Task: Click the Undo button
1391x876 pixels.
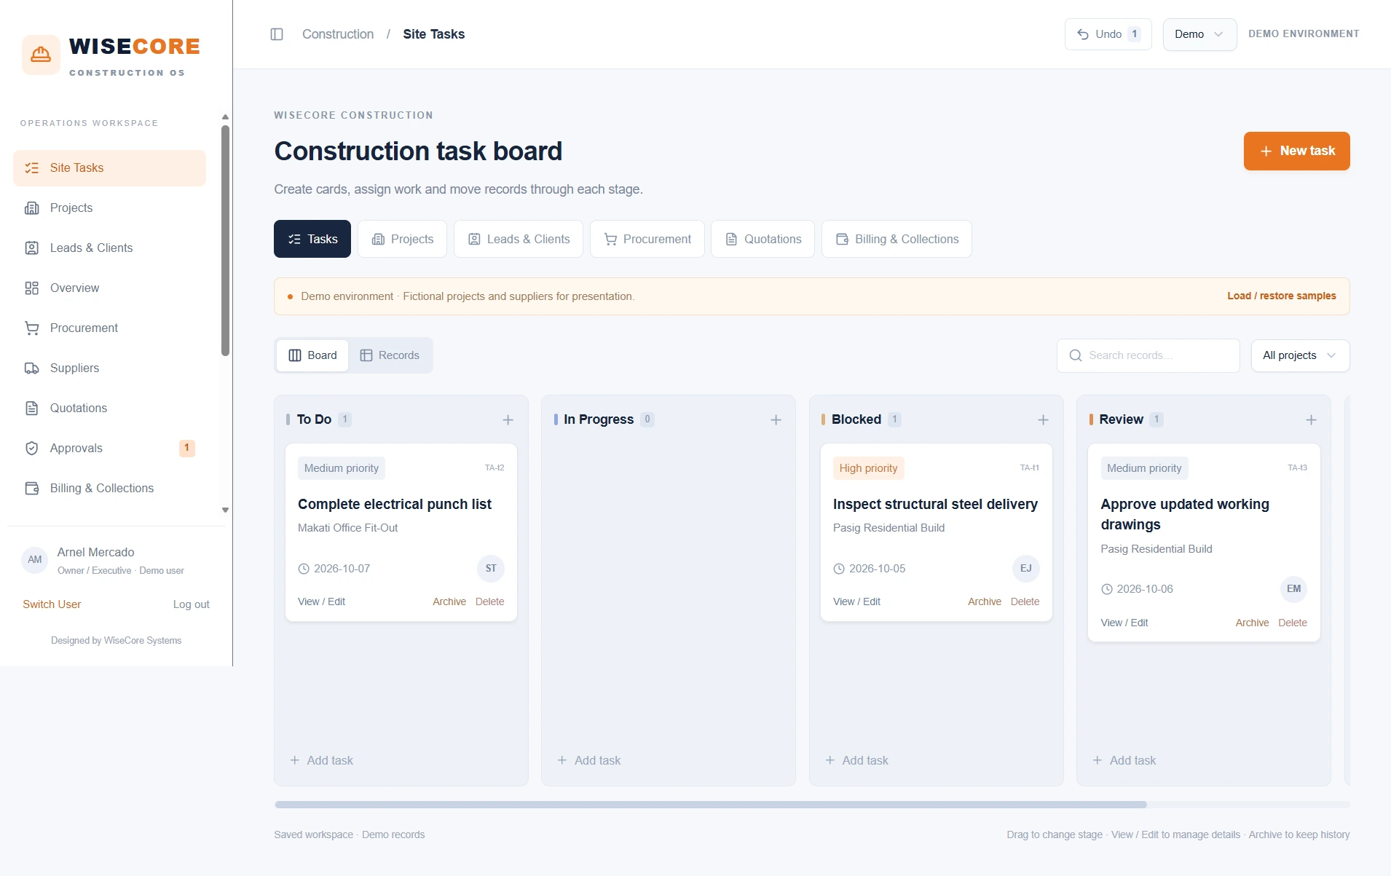Action: pos(1108,34)
